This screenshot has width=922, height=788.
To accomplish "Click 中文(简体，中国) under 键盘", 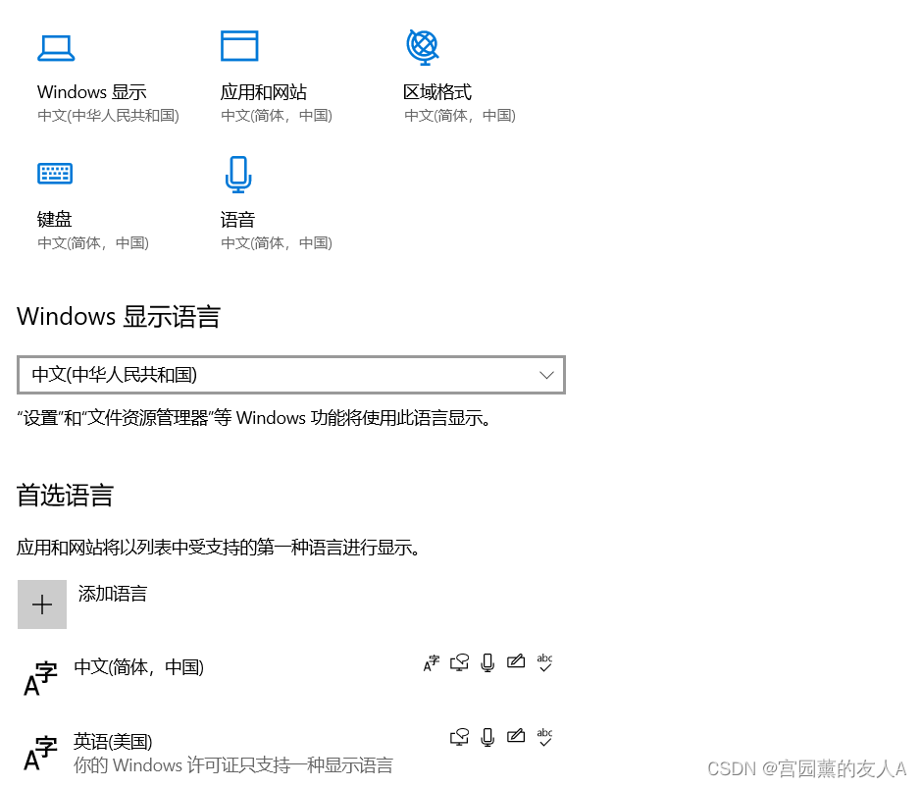I will 93,242.
